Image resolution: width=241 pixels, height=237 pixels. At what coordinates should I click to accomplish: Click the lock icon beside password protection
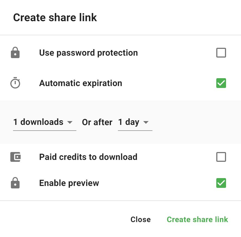coord(15,53)
